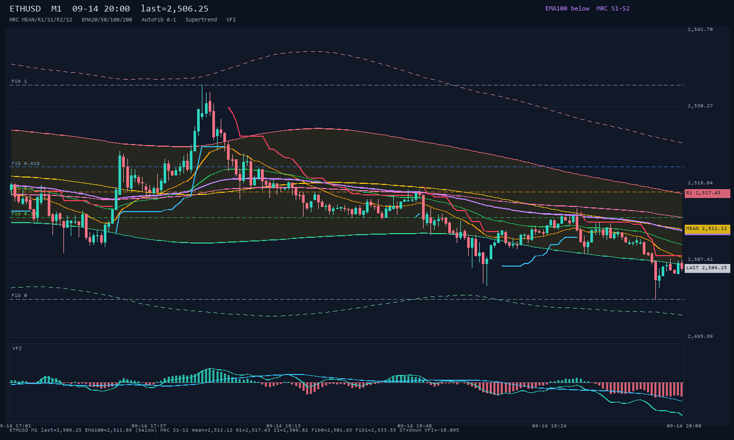Viewport: 734px width, 440px height.
Task: Click the bottom status line summary text
Action: pos(234,430)
